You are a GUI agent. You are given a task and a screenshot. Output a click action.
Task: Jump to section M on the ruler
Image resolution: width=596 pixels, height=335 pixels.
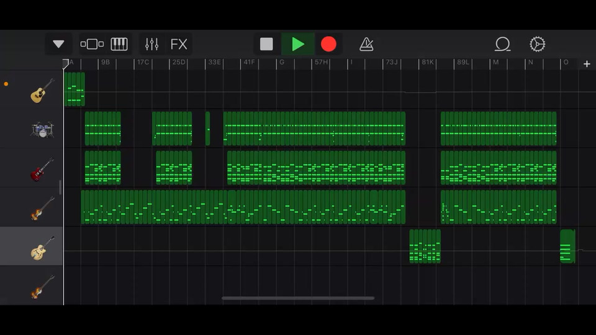click(x=495, y=62)
